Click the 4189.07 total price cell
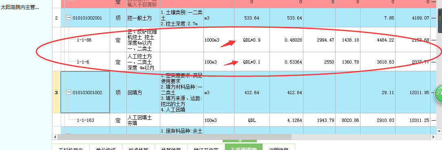Image resolution: width=442 pixels, height=150 pixels. (413, 18)
